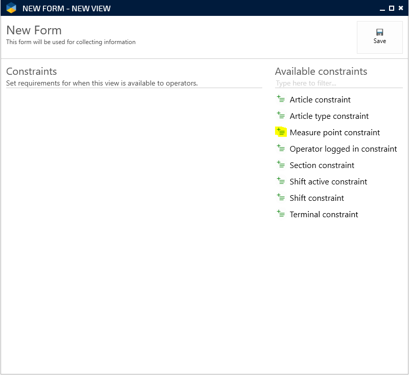Click the add icon beside Operator logged in constraint
This screenshot has height=375, width=409.
coord(281,149)
